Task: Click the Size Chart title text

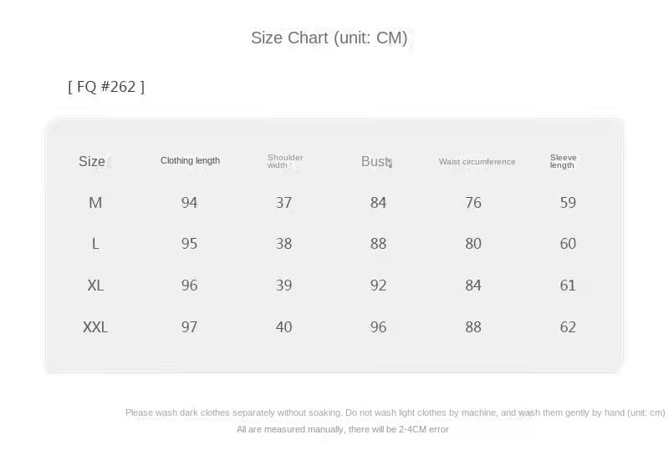Action: pyautogui.click(x=329, y=38)
